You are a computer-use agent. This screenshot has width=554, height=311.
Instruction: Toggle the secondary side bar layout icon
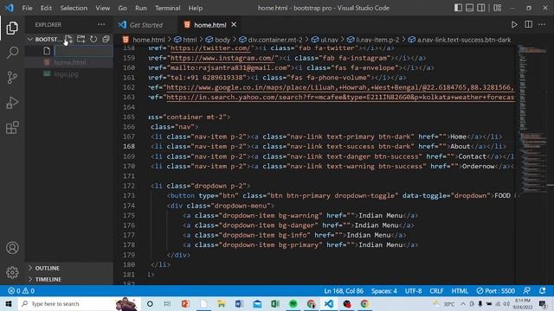click(x=481, y=8)
